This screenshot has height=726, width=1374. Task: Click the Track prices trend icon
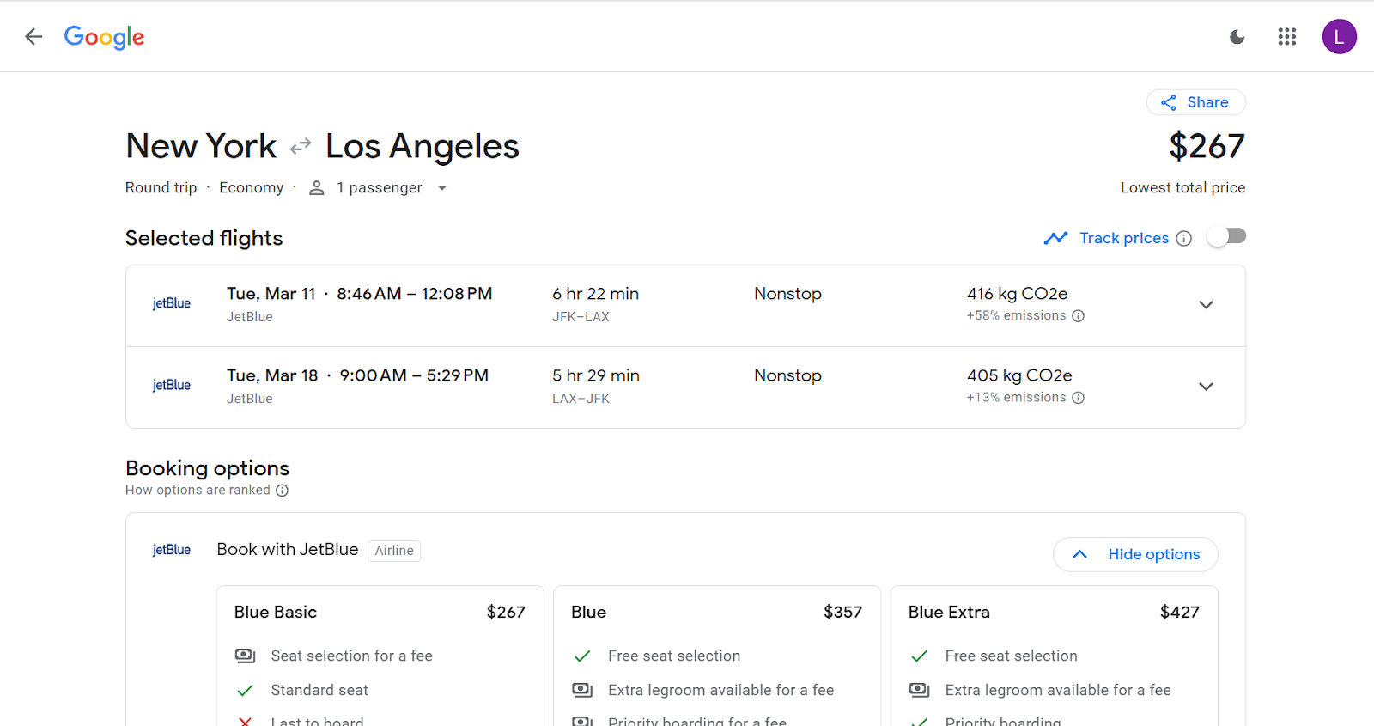point(1055,238)
